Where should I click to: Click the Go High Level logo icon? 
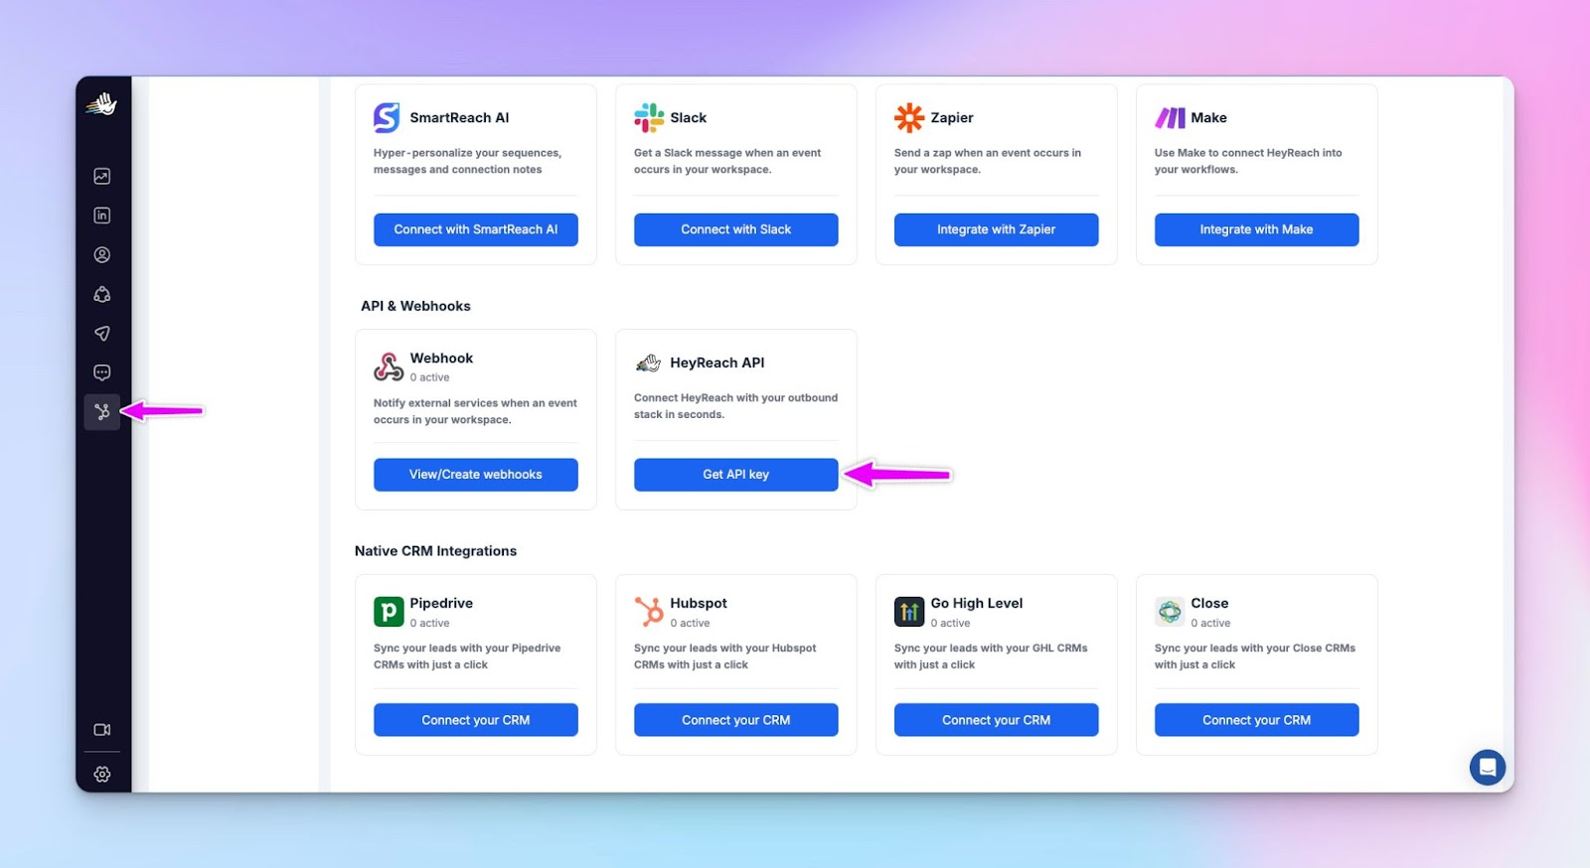909,611
